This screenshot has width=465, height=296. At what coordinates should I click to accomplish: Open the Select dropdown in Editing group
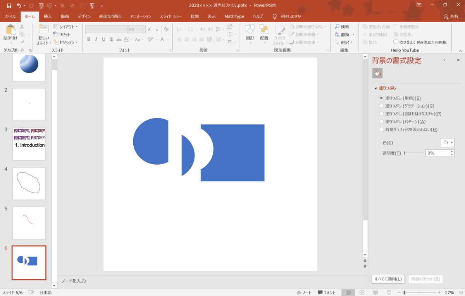(344, 42)
